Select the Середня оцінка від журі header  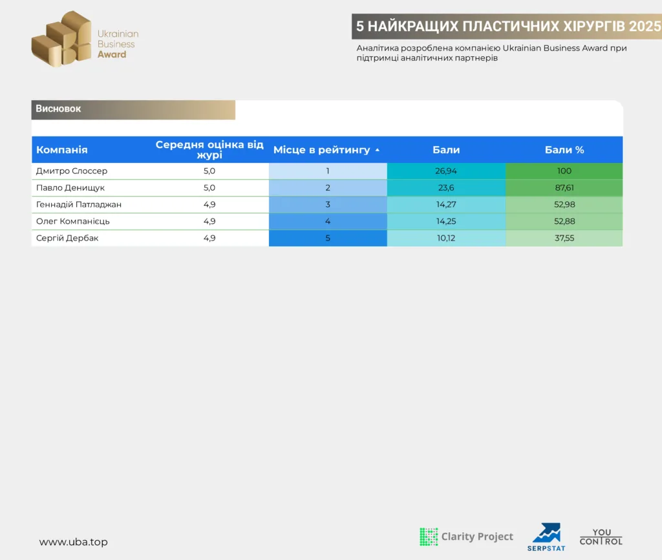(209, 149)
